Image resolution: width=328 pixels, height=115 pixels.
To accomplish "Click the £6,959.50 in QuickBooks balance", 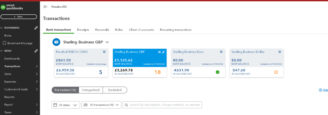I will 65,70.
